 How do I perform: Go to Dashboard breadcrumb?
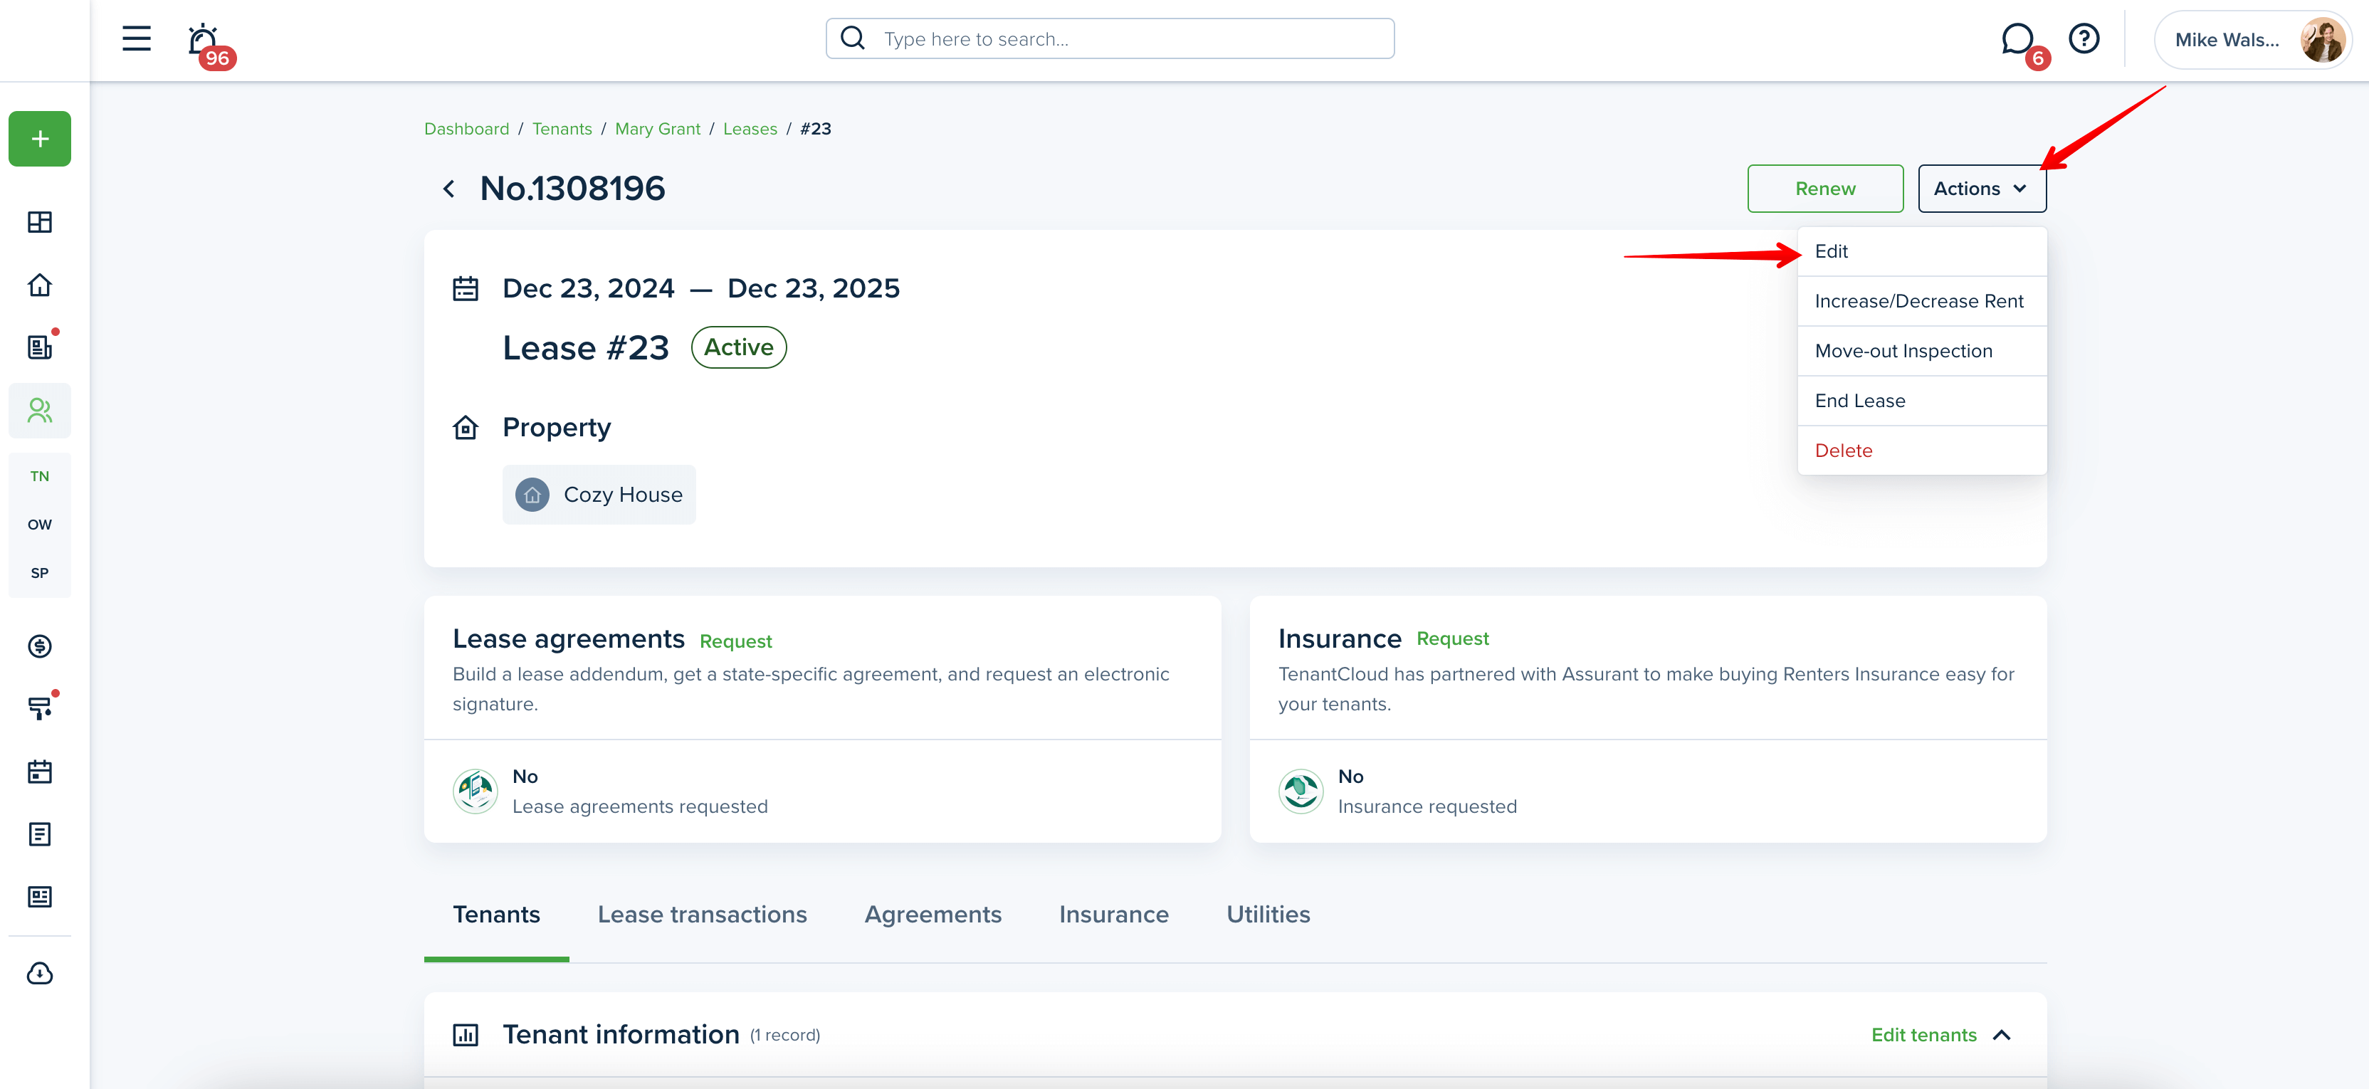point(466,129)
